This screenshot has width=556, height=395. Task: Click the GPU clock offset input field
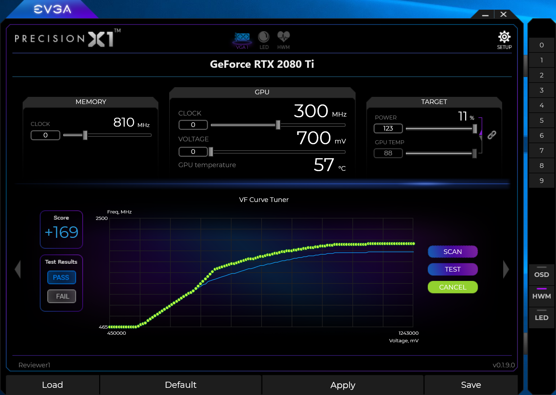pos(193,125)
